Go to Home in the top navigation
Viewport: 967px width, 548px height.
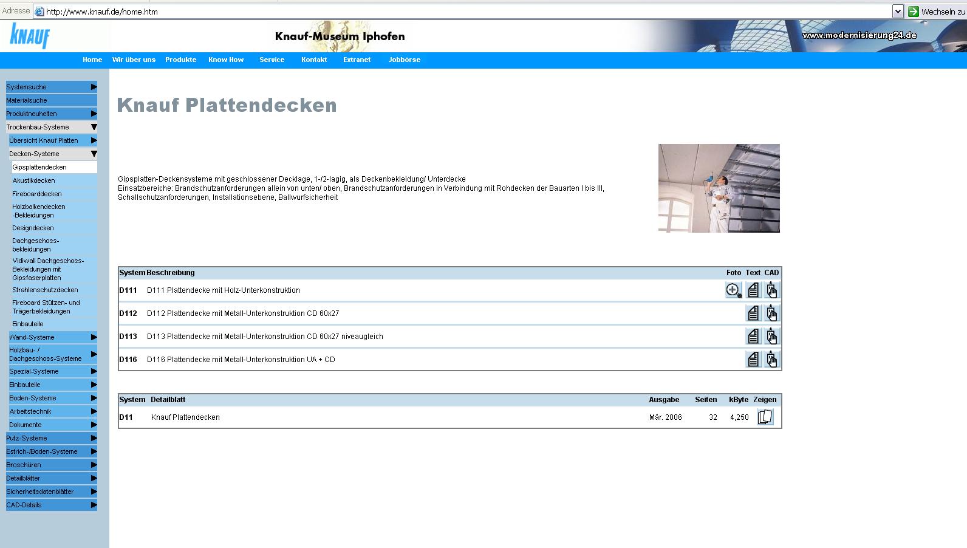pos(92,60)
